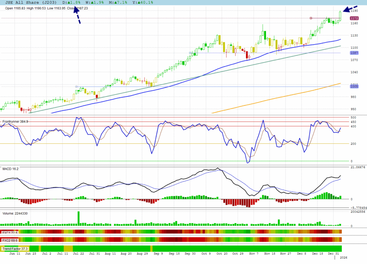Viewport: 367px width, 264px height.
Task: Select the circle marker on the 1005 level line
Action: tap(76, 87)
